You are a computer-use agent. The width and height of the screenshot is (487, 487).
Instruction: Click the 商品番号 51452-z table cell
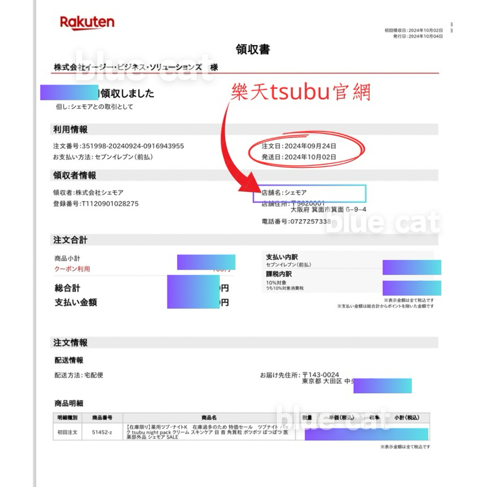tap(102, 431)
